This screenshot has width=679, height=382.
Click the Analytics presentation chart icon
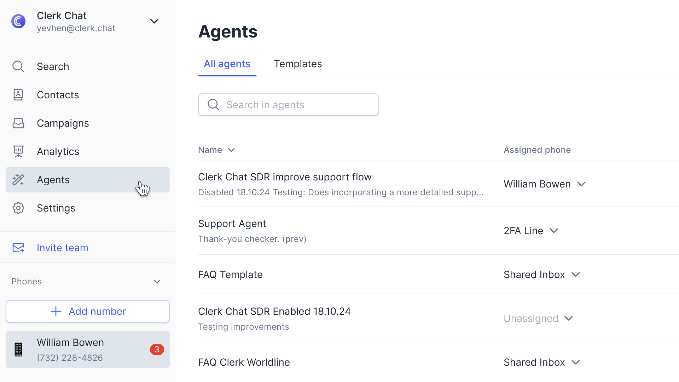(18, 151)
